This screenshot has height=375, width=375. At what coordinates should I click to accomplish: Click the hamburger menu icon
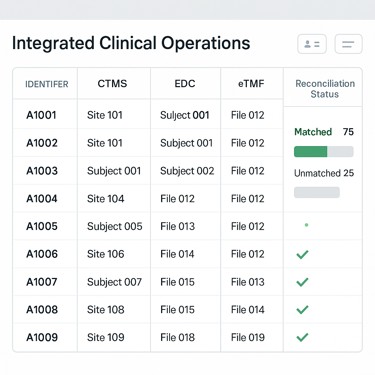348,44
